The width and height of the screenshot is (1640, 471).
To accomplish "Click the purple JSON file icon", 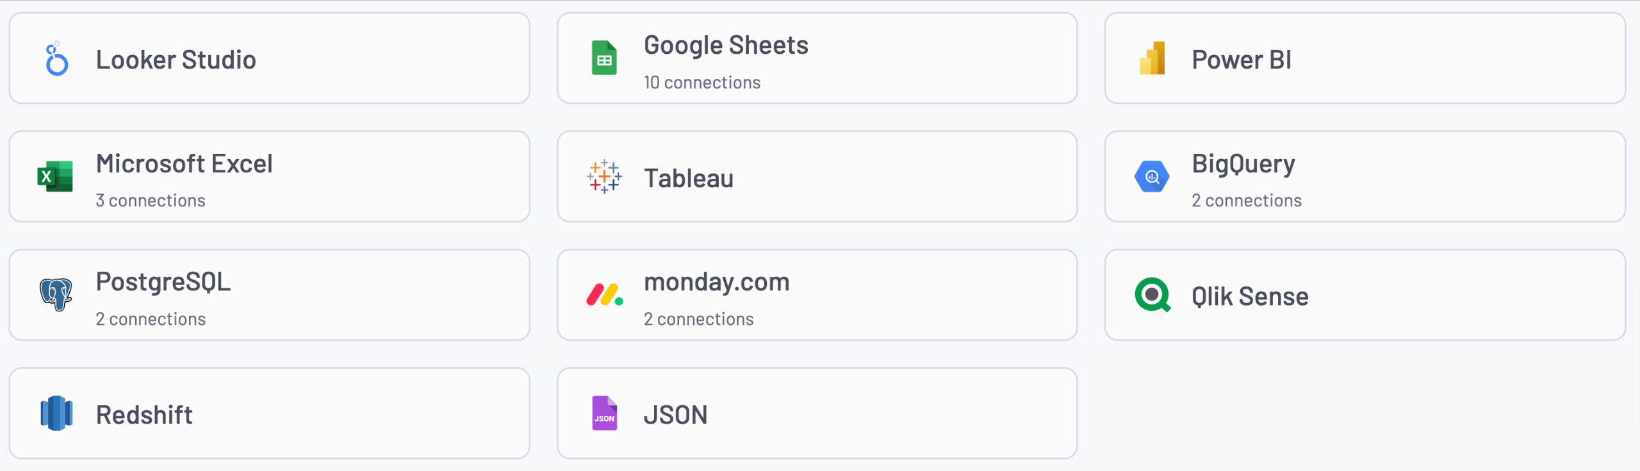I will pyautogui.click(x=604, y=413).
